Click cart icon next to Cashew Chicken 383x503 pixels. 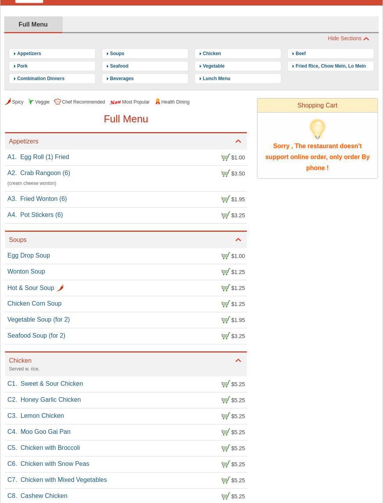click(225, 496)
